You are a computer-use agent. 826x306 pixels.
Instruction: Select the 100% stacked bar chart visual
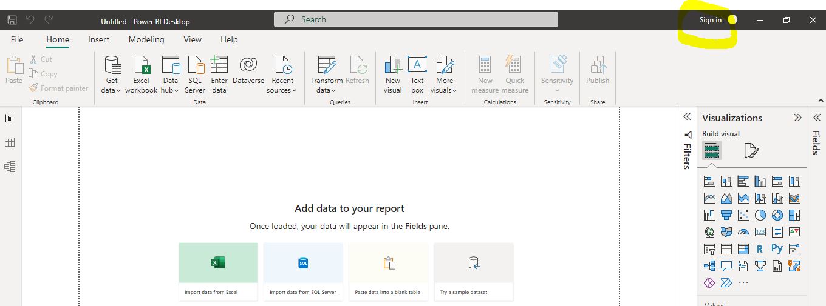[x=777, y=181]
